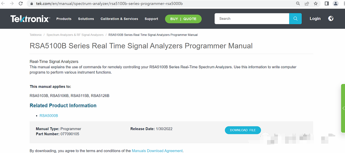Expand the green side tab chevron
This screenshot has width=345, height=153.
tap(343, 108)
